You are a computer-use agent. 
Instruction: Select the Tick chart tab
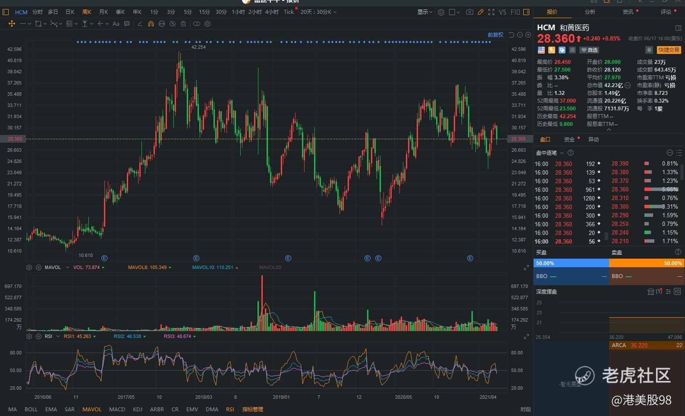pyautogui.click(x=289, y=12)
